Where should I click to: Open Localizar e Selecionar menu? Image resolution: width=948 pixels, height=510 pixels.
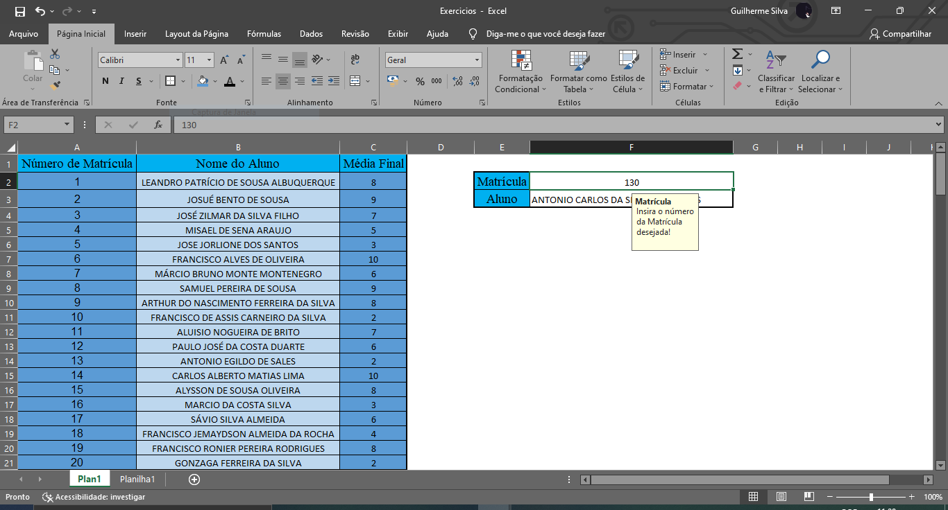coord(820,71)
